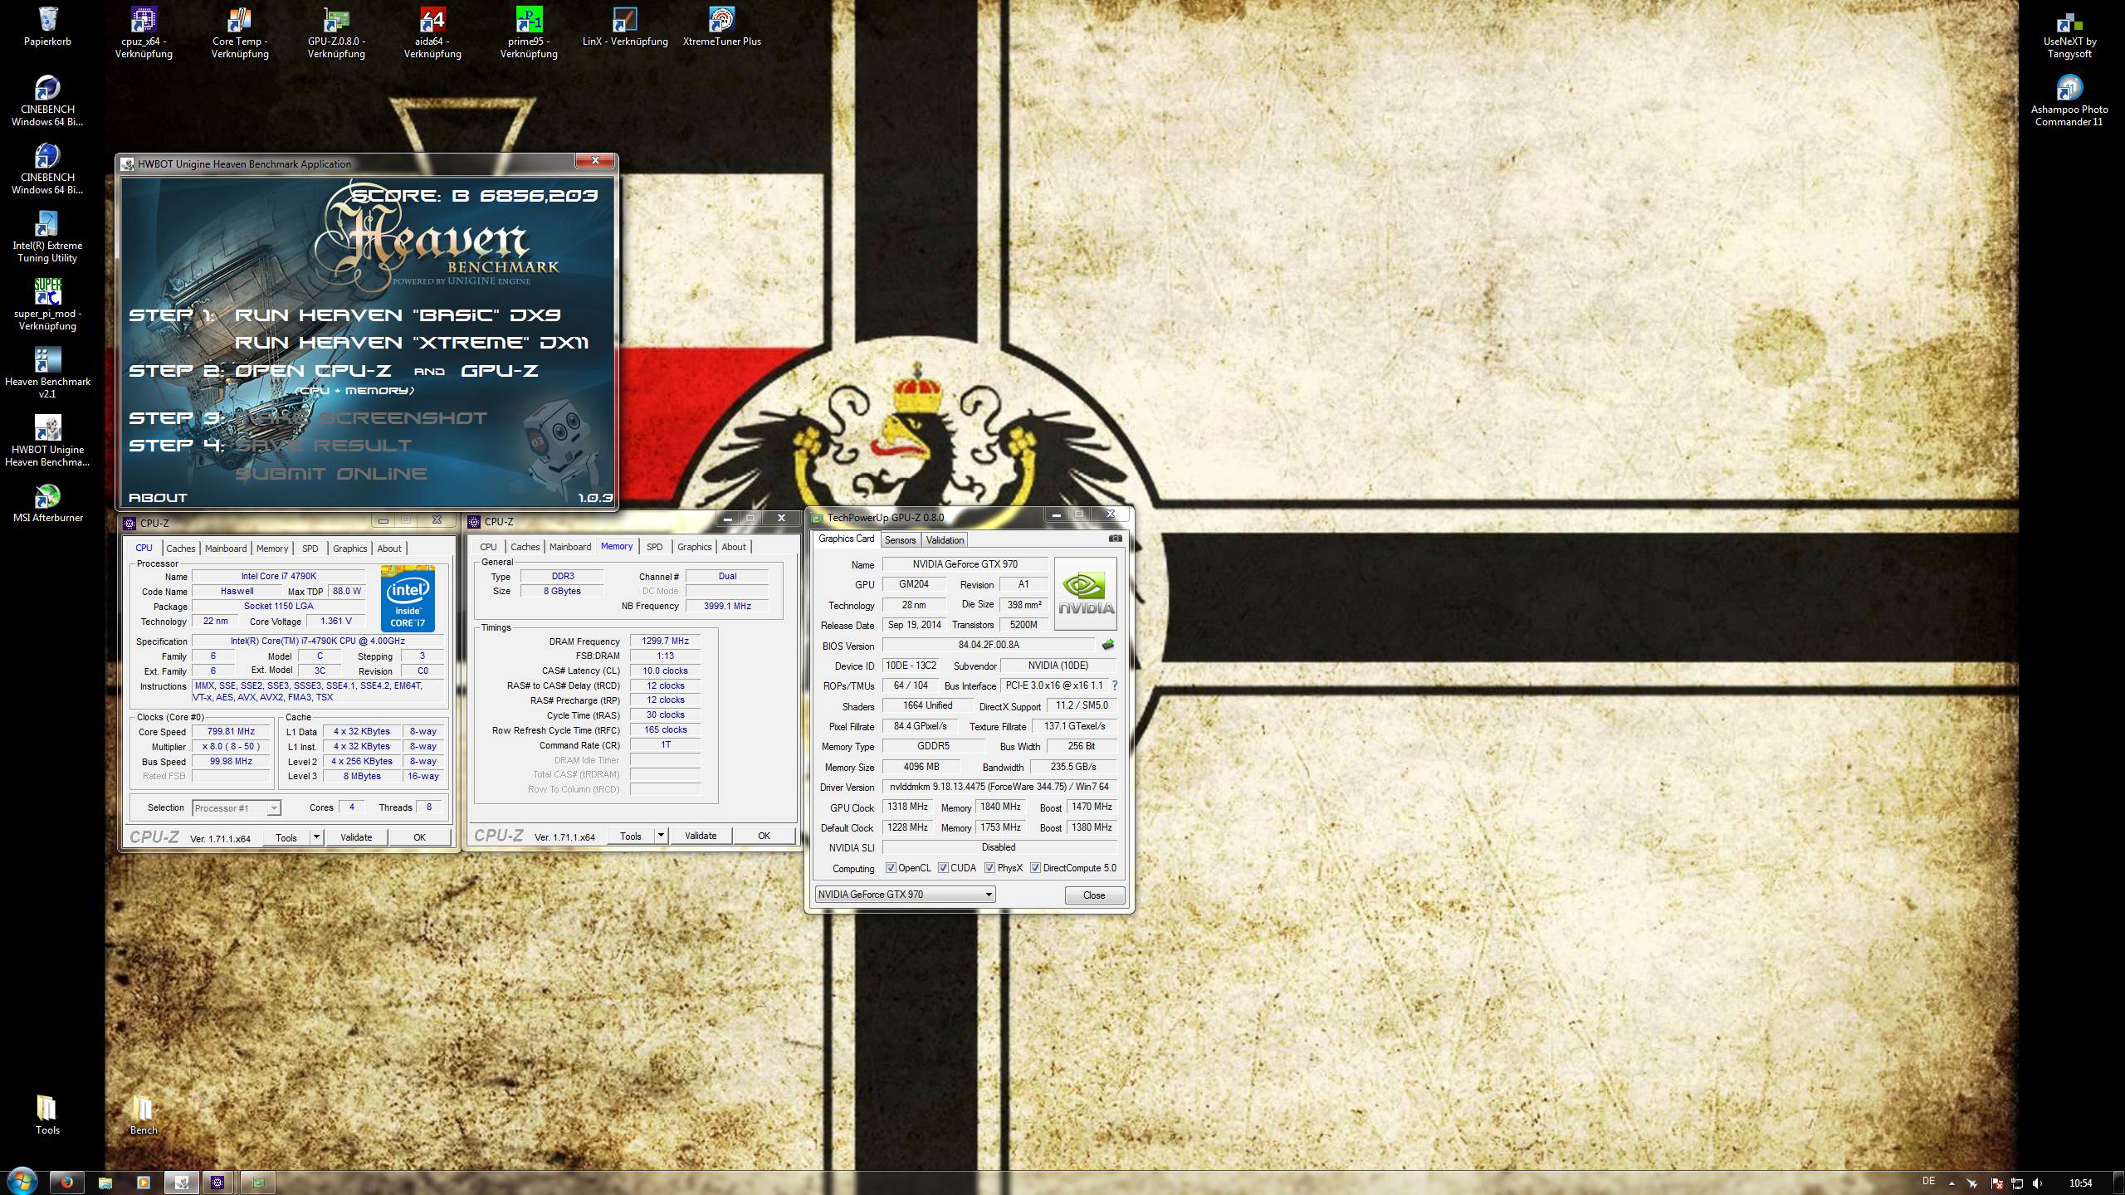Click About in HWBOT Heaven window

point(158,497)
